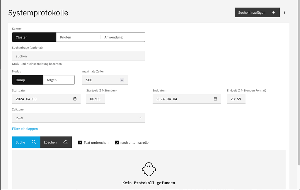300x190 pixels.
Task: Click the Endzeit 23:59 time field
Action: tap(236, 99)
